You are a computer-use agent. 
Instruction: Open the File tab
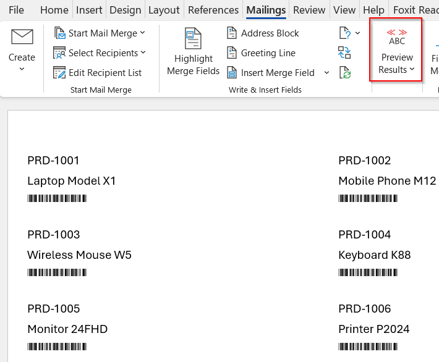pos(16,10)
